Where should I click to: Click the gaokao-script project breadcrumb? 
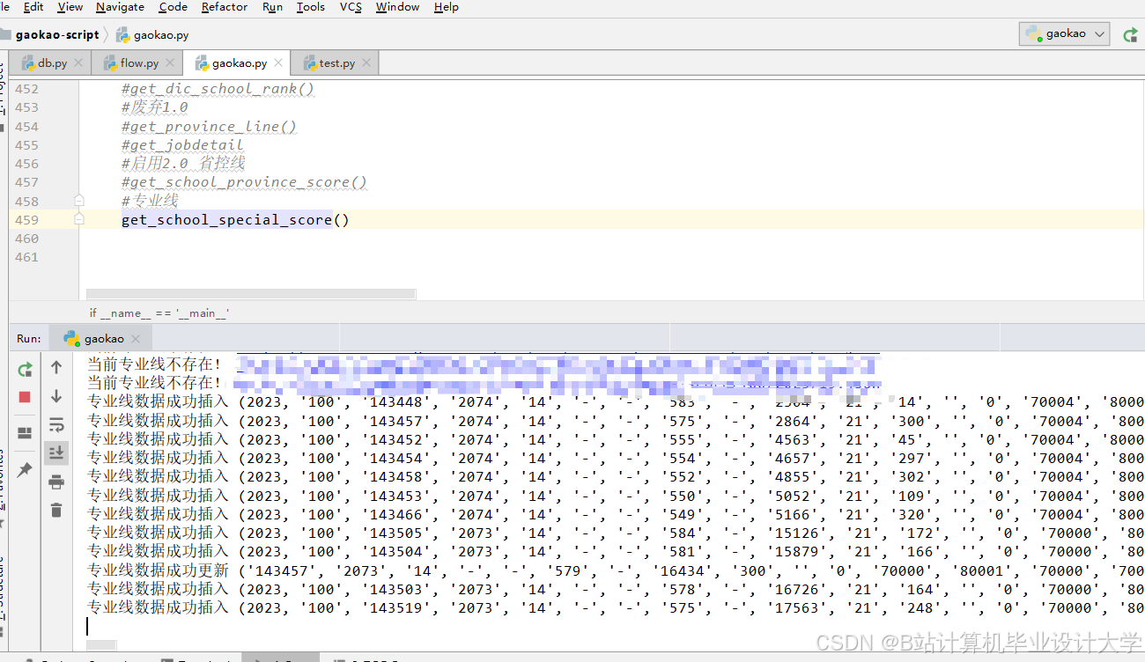(57, 35)
